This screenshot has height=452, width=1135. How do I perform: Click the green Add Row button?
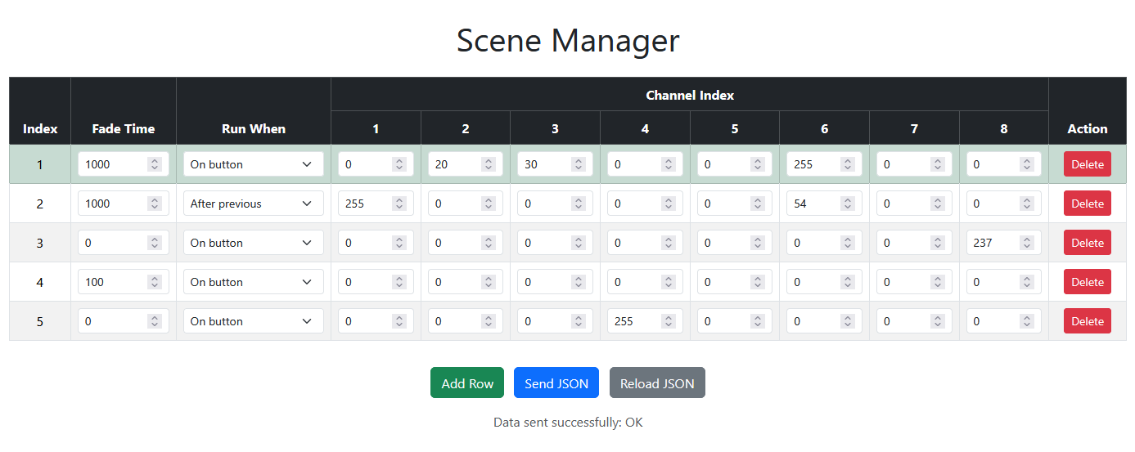(467, 383)
